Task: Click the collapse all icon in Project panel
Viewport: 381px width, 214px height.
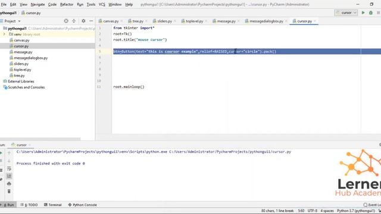Action: [x=74, y=21]
